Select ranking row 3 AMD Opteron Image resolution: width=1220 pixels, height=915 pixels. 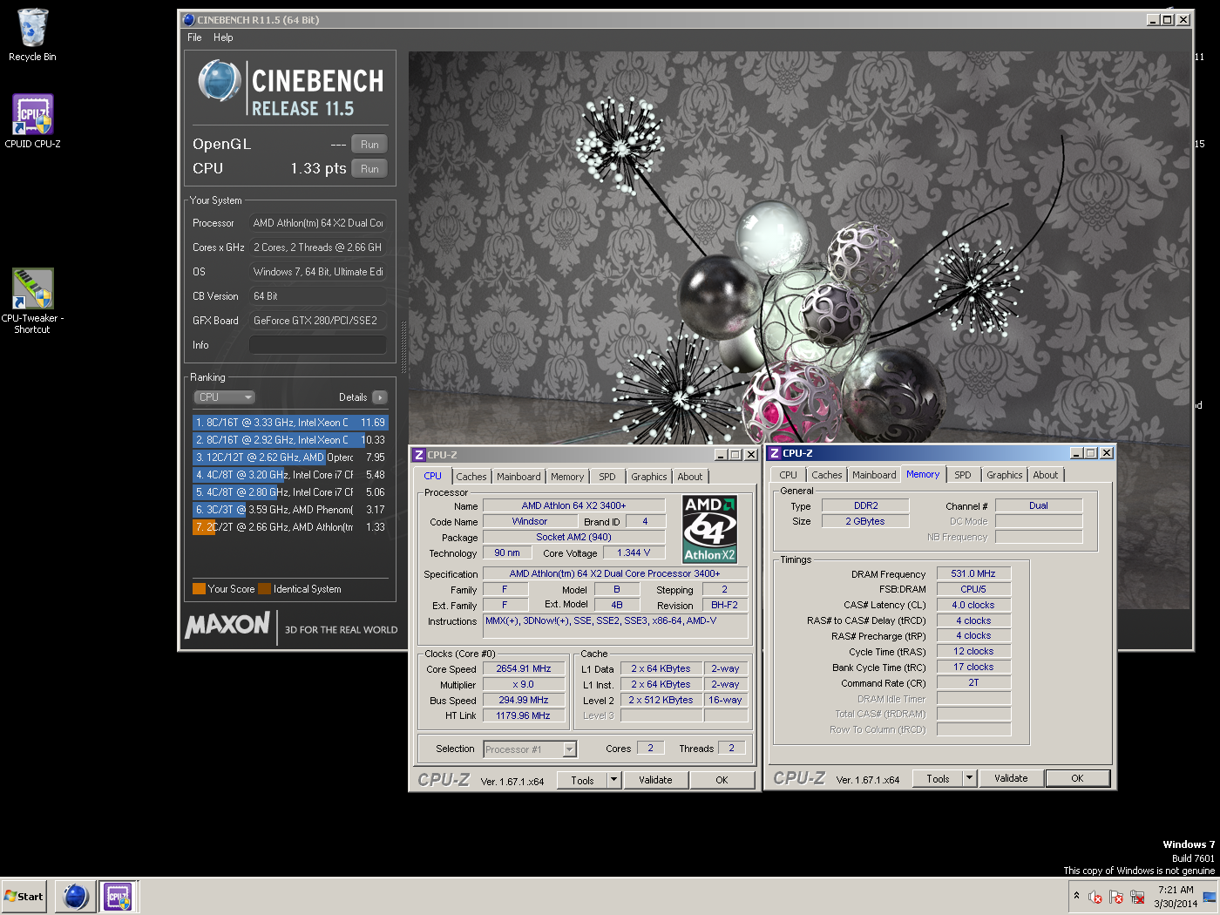click(290, 457)
